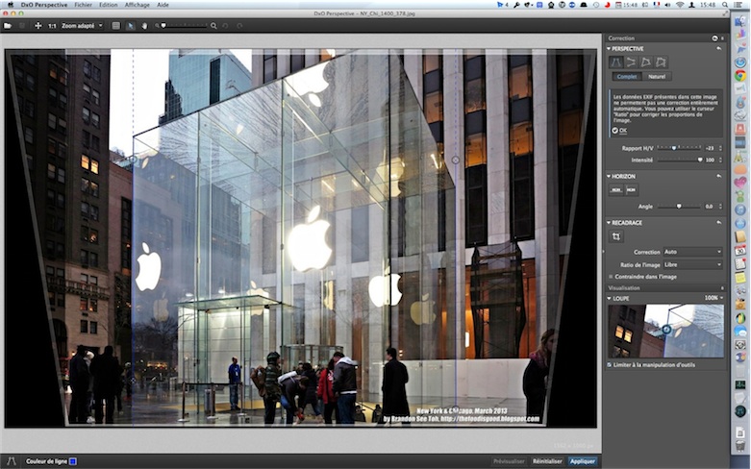This screenshot has height=469, width=751.
Task: Toggle Contraindre dans l'image checkbox
Action: point(611,277)
